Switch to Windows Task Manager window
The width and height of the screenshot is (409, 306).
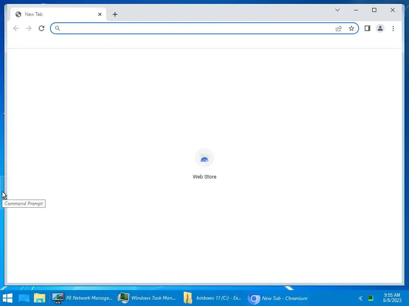(x=147, y=298)
